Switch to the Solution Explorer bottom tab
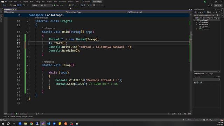224x126 pixels. point(199,74)
